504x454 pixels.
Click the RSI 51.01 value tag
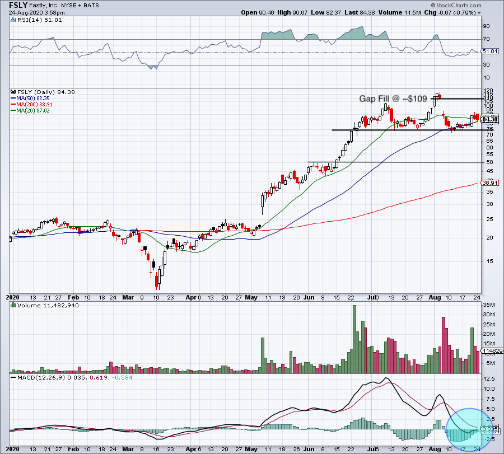click(x=489, y=52)
